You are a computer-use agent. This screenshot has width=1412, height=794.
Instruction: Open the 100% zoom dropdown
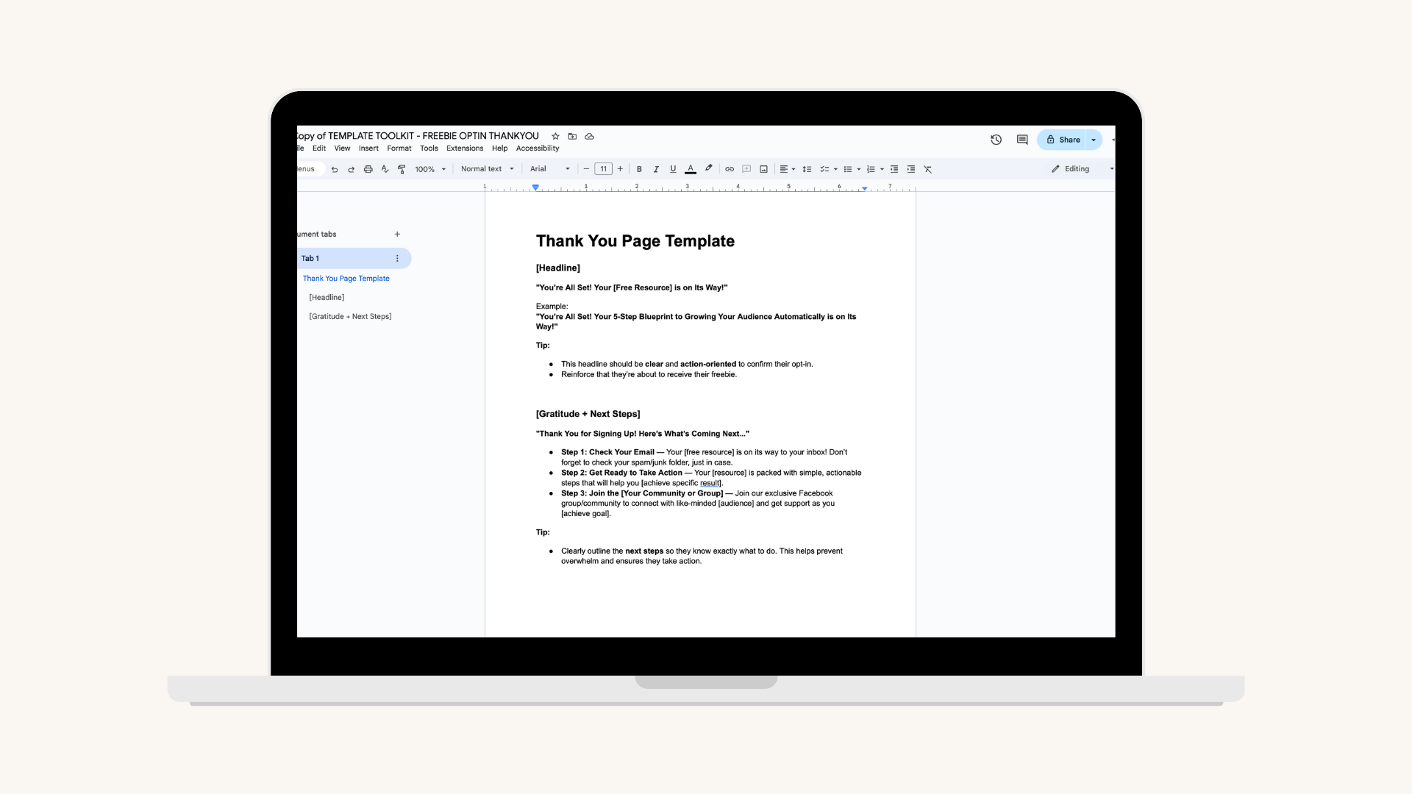(430, 169)
